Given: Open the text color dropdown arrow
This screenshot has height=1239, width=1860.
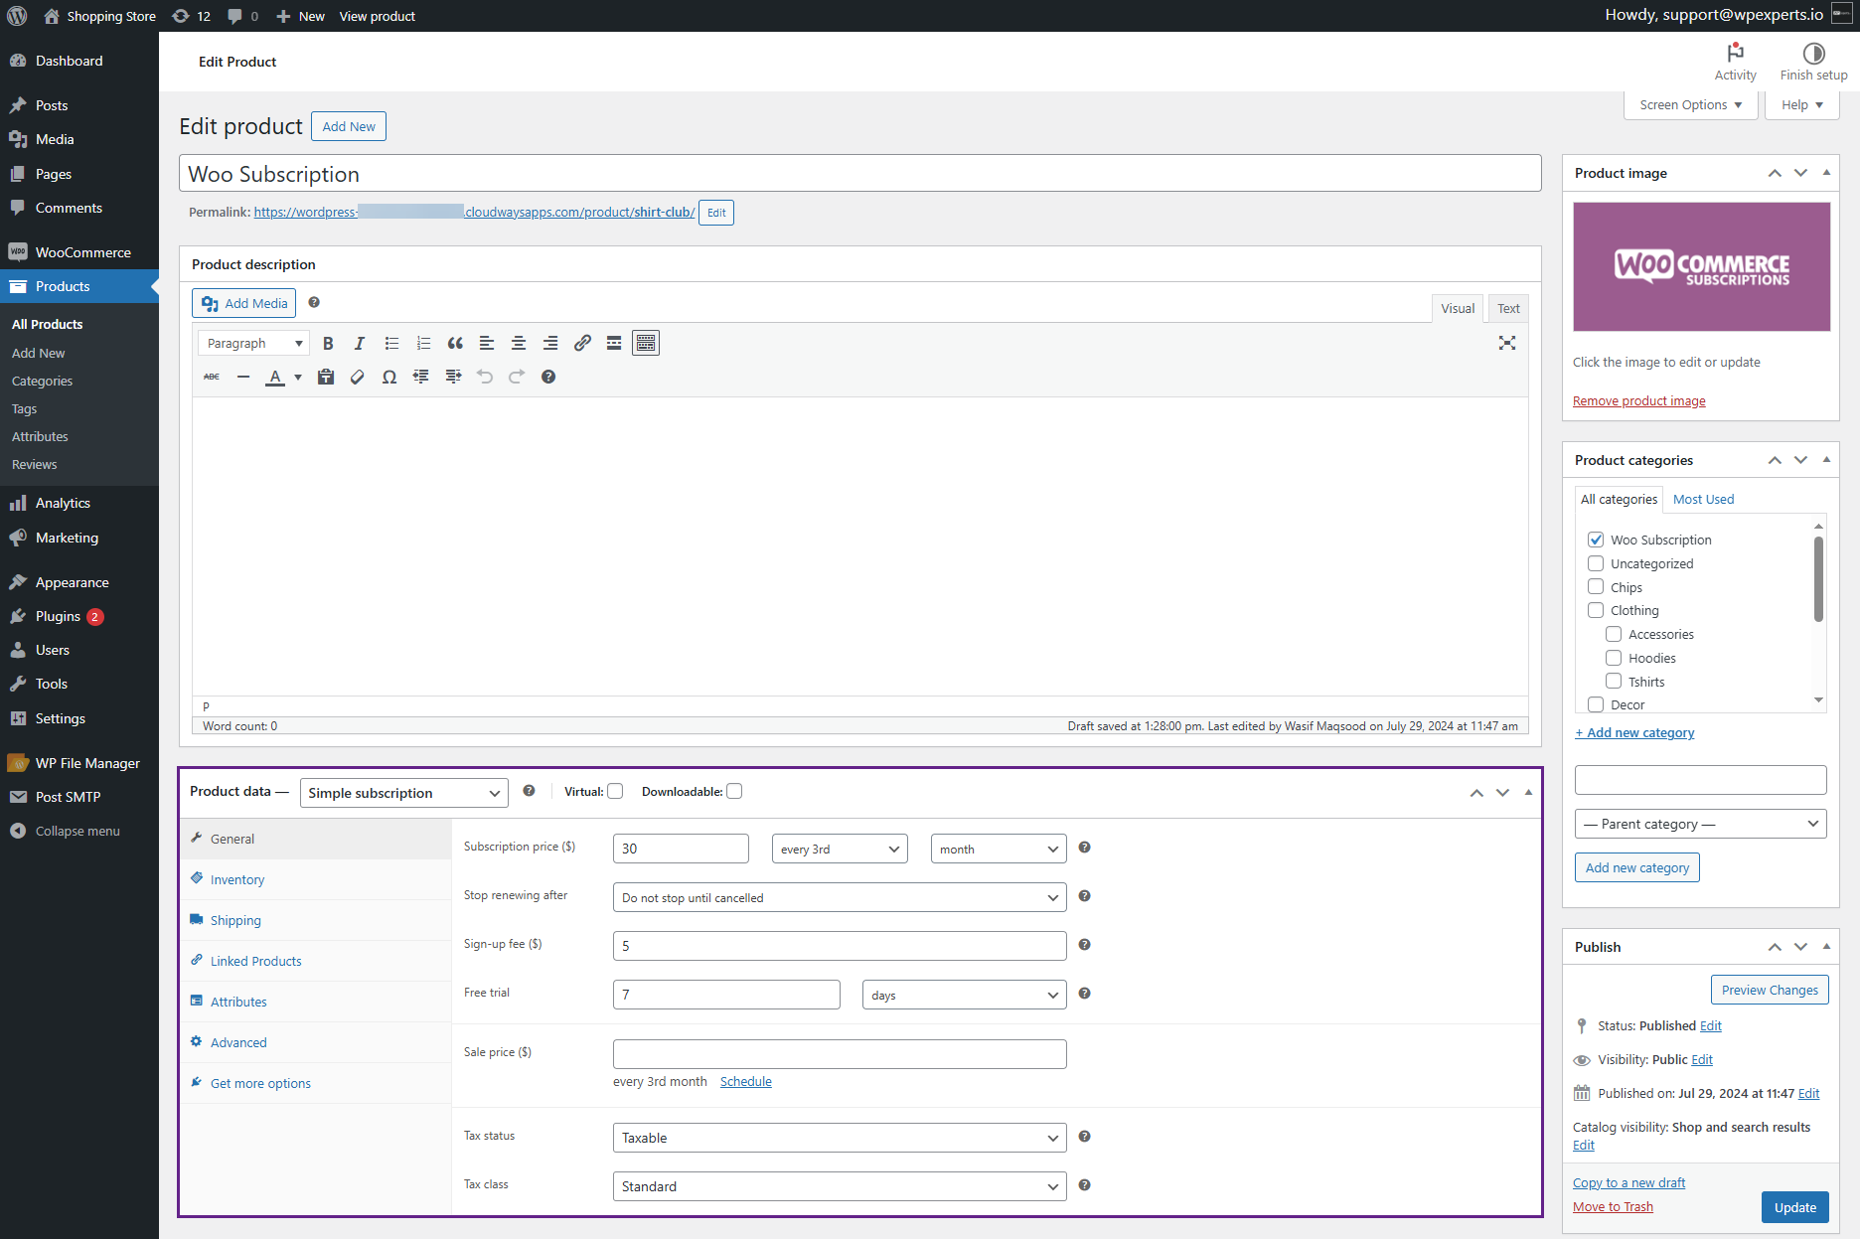Looking at the screenshot, I should pos(298,377).
